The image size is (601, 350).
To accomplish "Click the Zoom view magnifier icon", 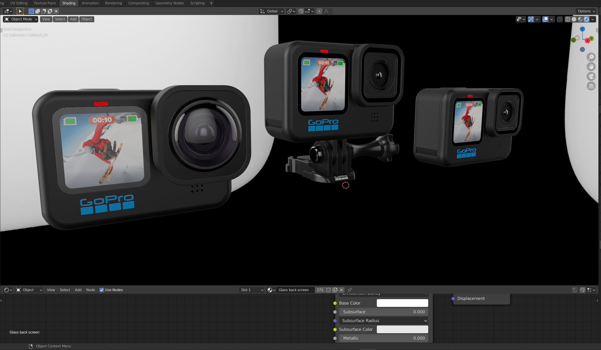I will pos(591,57).
